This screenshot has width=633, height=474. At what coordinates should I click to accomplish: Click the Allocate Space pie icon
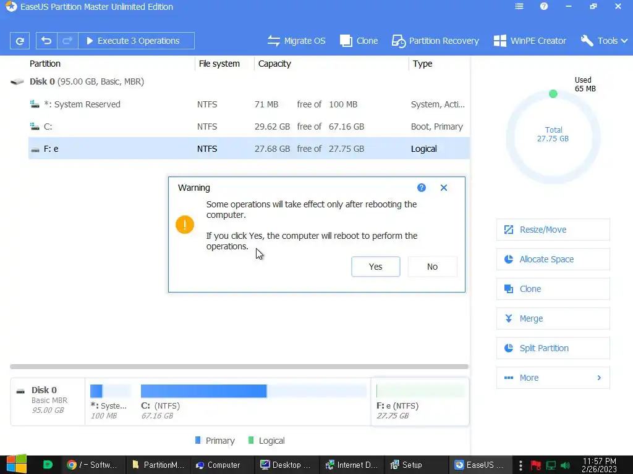(509, 259)
